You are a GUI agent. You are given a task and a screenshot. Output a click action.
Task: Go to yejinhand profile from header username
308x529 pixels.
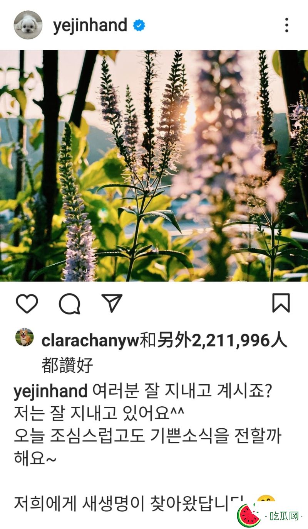(90, 26)
